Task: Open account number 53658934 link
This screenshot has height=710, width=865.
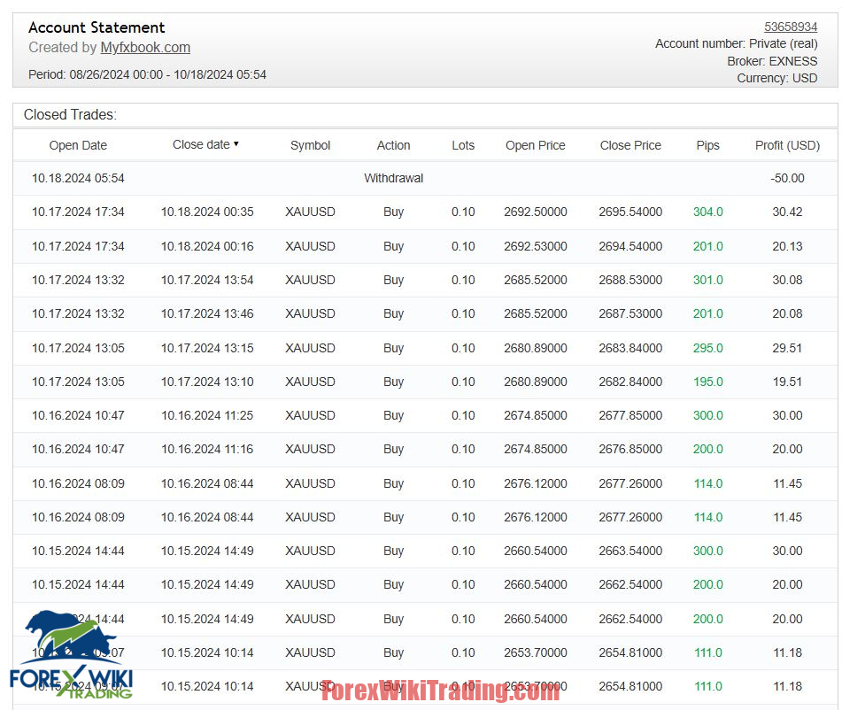Action: (790, 27)
